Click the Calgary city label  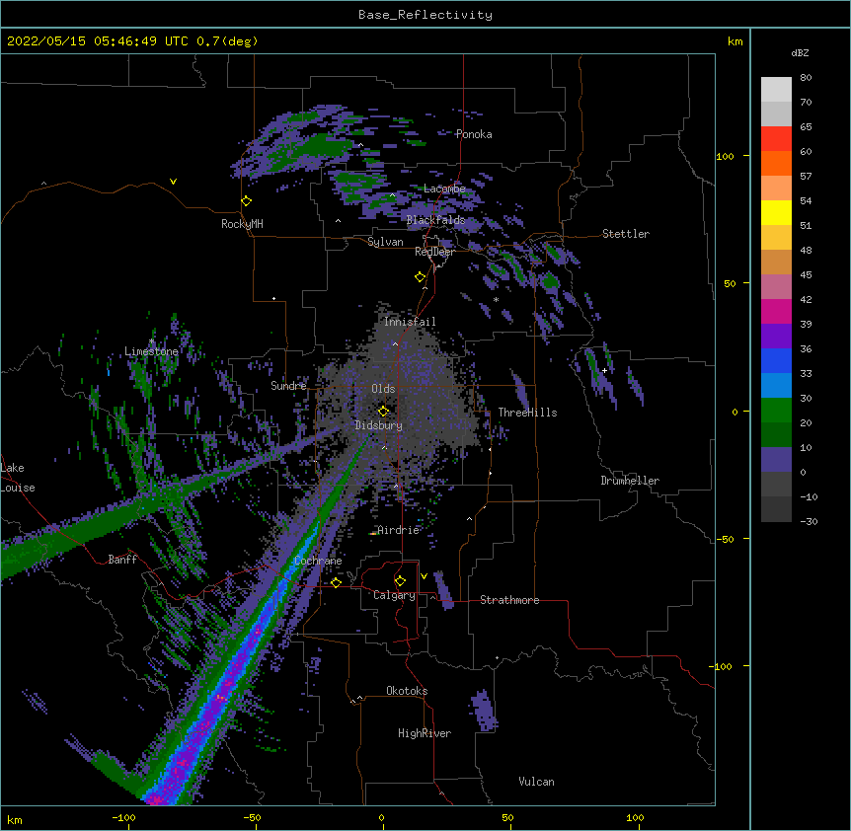[x=394, y=595]
